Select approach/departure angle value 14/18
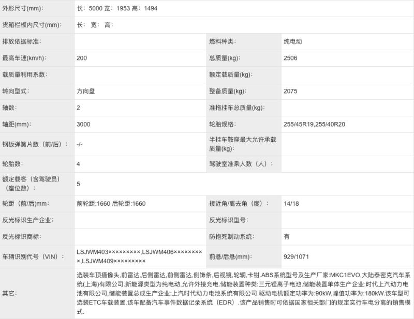The image size is (414, 319). point(291,204)
